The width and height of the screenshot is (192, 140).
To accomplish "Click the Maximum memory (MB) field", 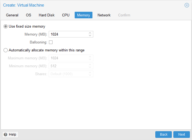I will 68,58.
